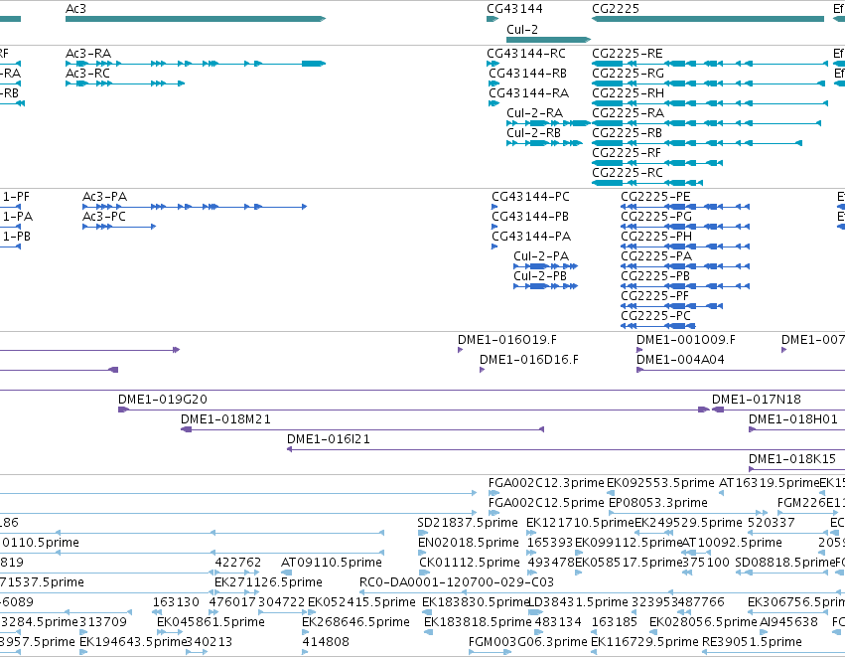The height and width of the screenshot is (657, 845).
Task: Open CDS feature CG2225-PE
Action: (x=685, y=207)
